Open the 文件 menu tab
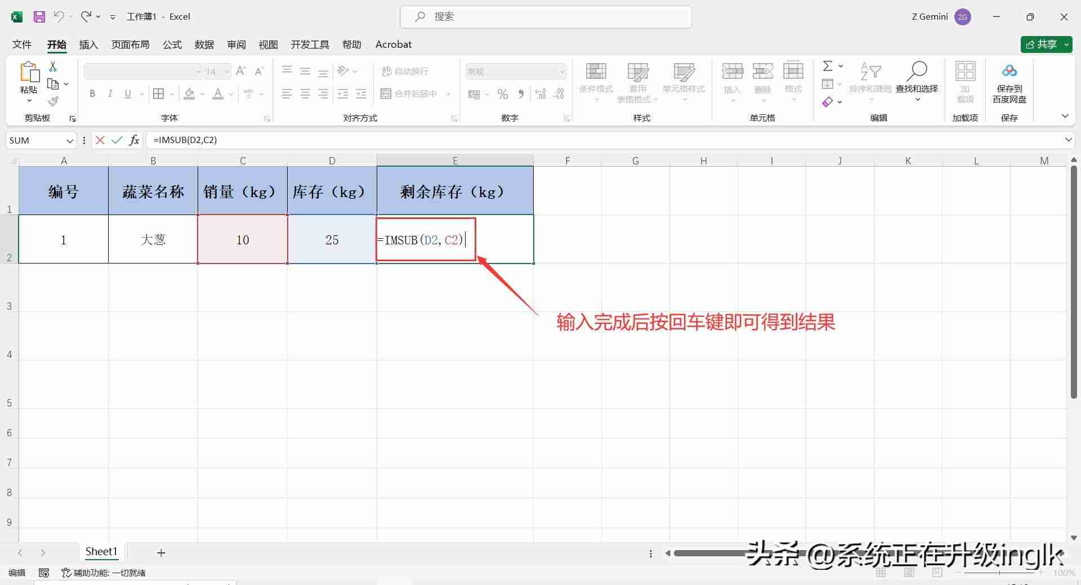Image resolution: width=1081 pixels, height=585 pixels. 22,44
